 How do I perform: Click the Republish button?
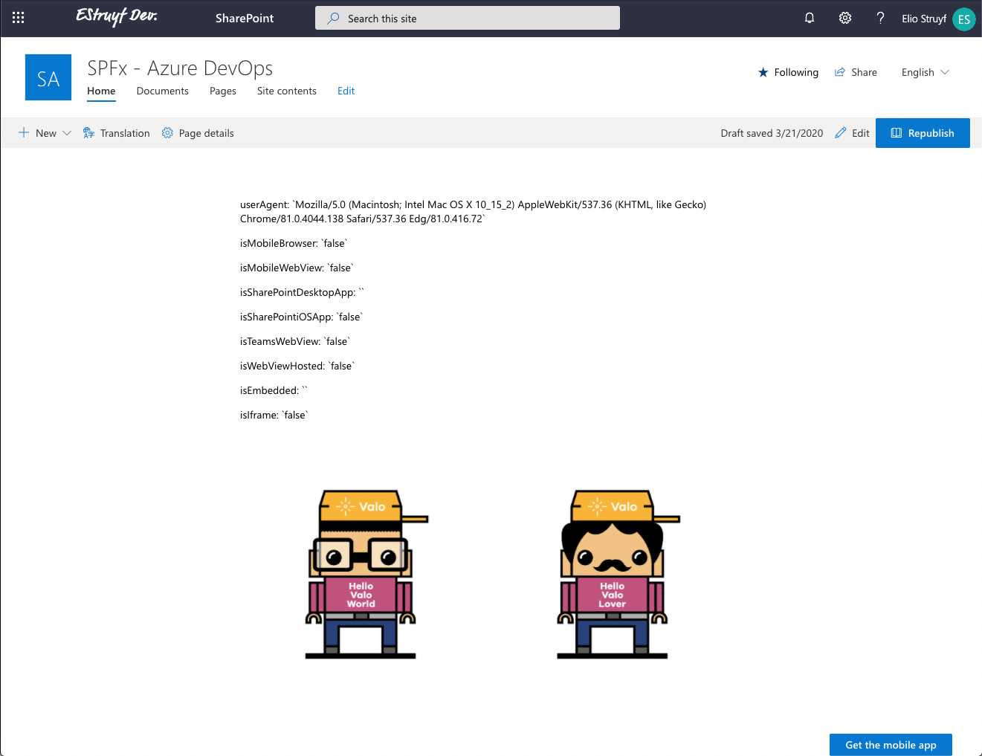coord(923,133)
